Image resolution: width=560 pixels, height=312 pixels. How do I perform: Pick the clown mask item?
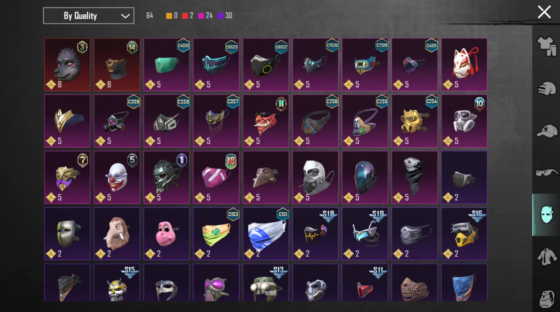(117, 177)
